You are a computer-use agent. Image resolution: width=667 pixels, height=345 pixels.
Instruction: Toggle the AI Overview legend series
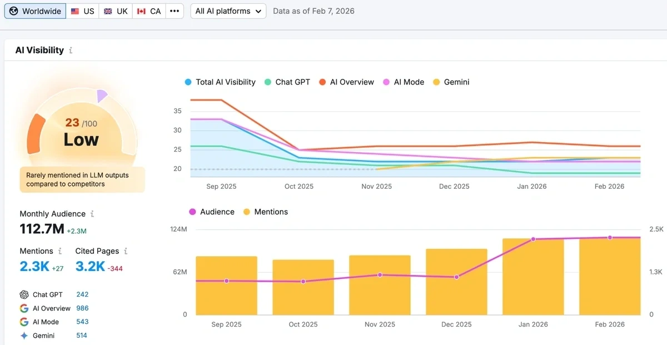tap(346, 82)
